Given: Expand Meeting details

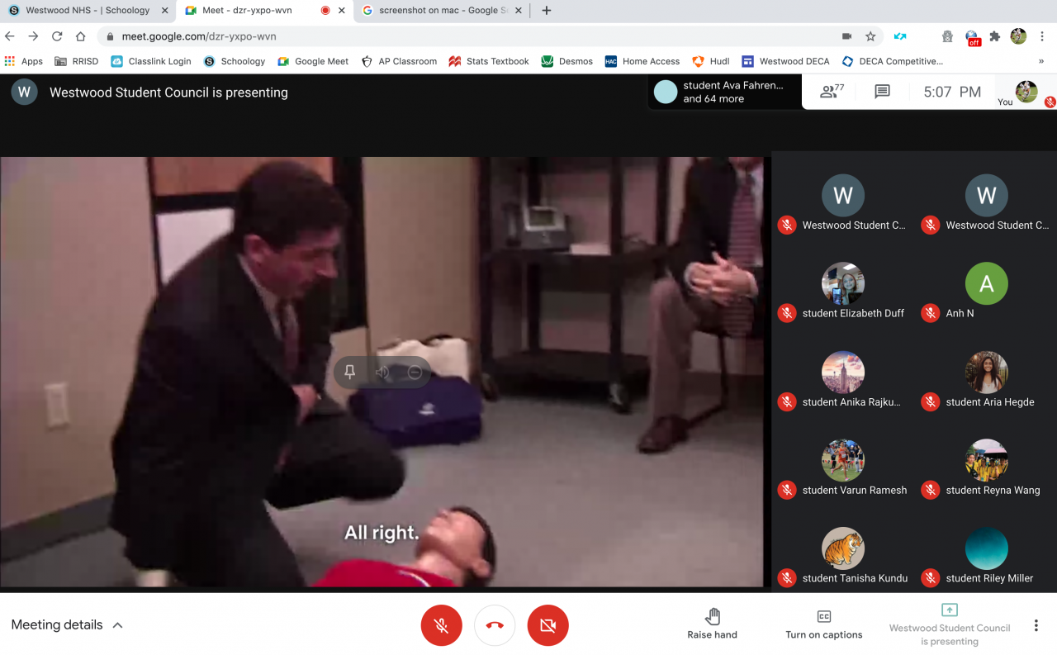Looking at the screenshot, I should click(x=67, y=625).
